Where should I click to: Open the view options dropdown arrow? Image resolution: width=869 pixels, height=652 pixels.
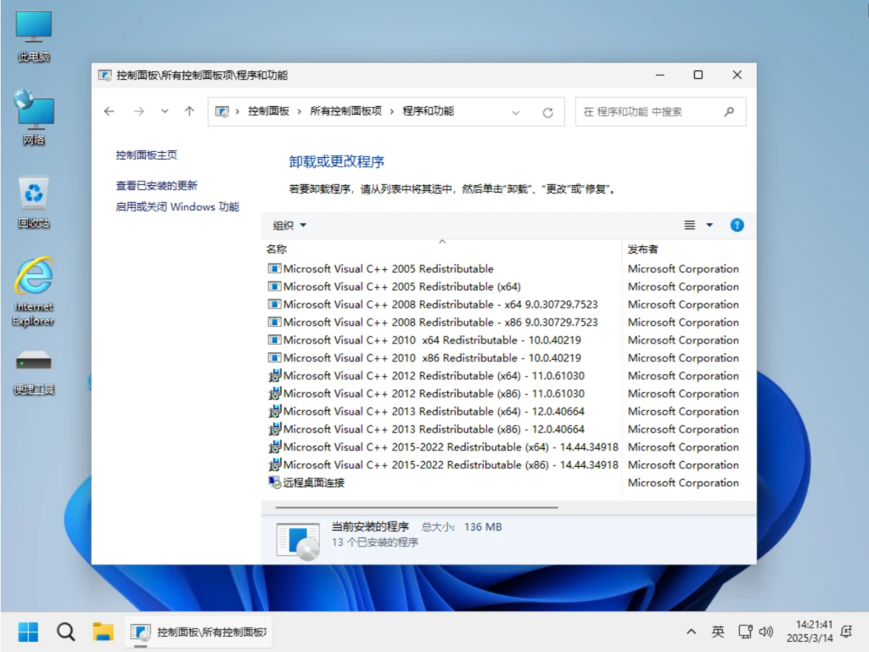click(x=709, y=225)
